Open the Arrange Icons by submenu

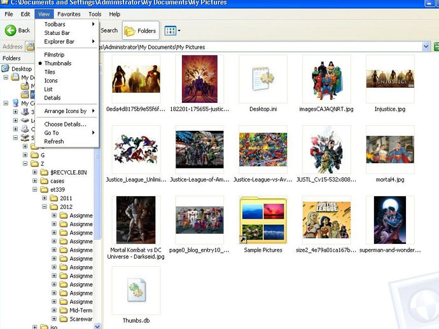click(67, 111)
